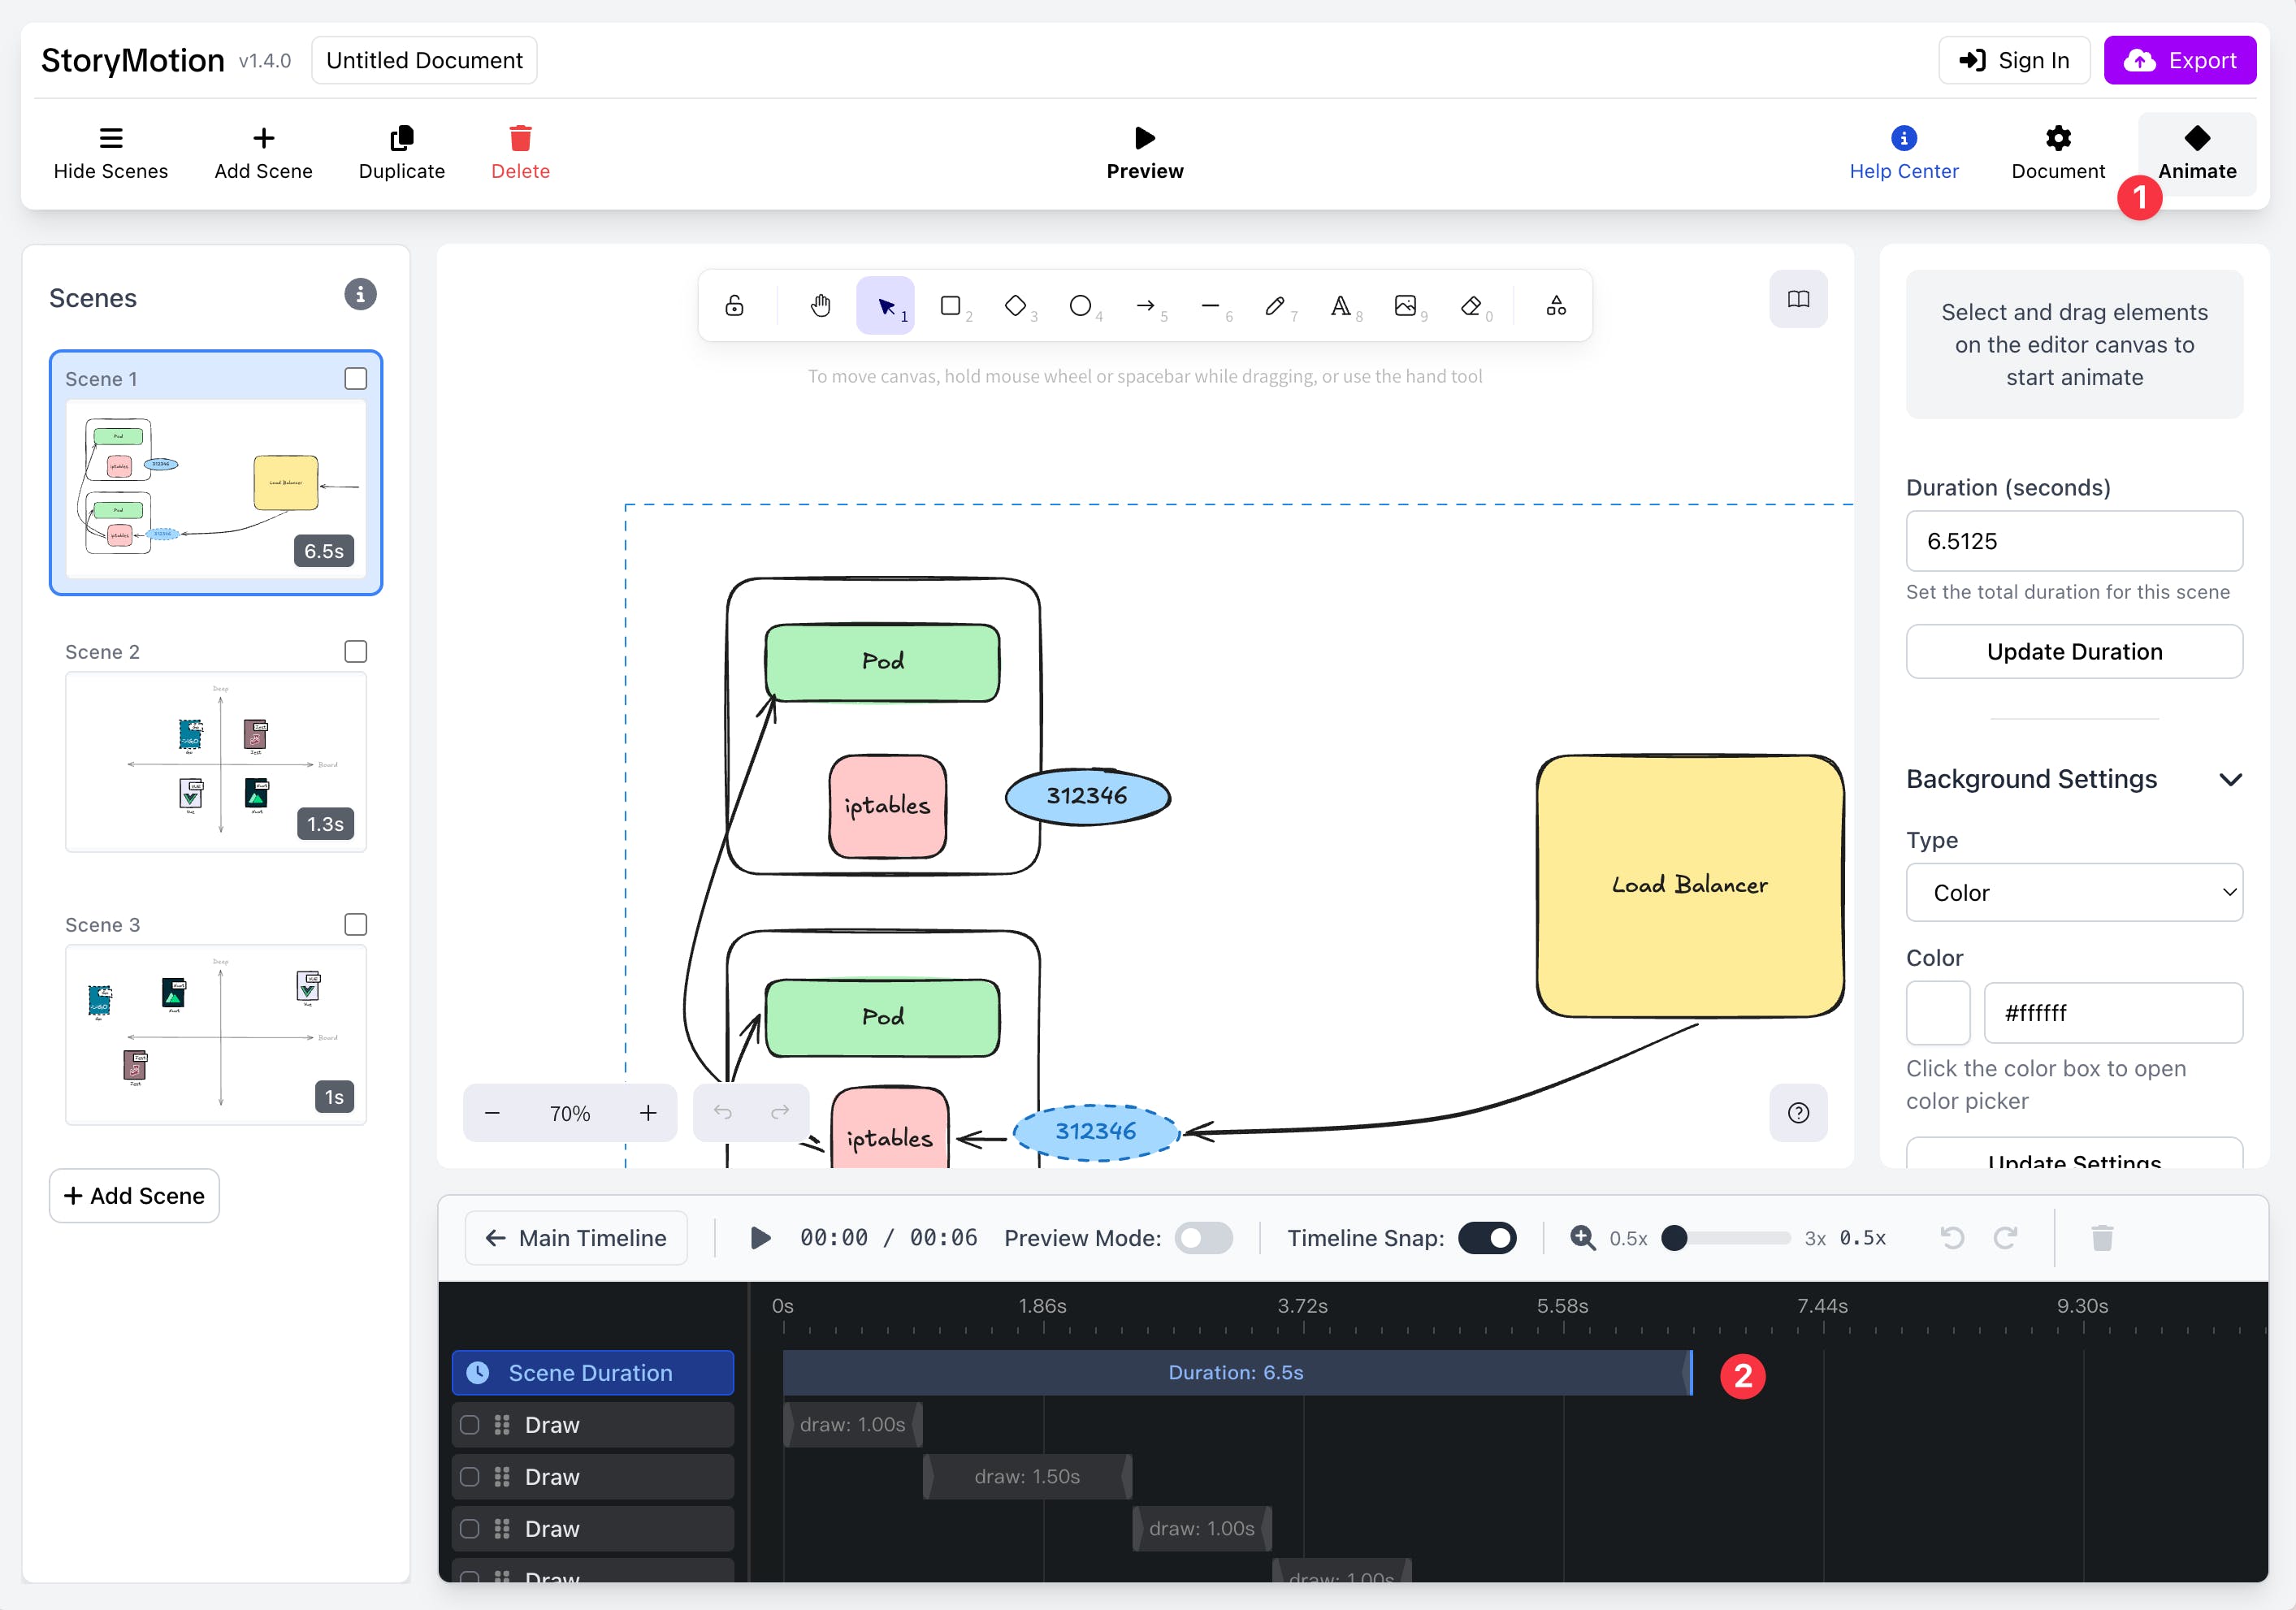
Task: Click the canvas lock icon
Action: coord(734,305)
